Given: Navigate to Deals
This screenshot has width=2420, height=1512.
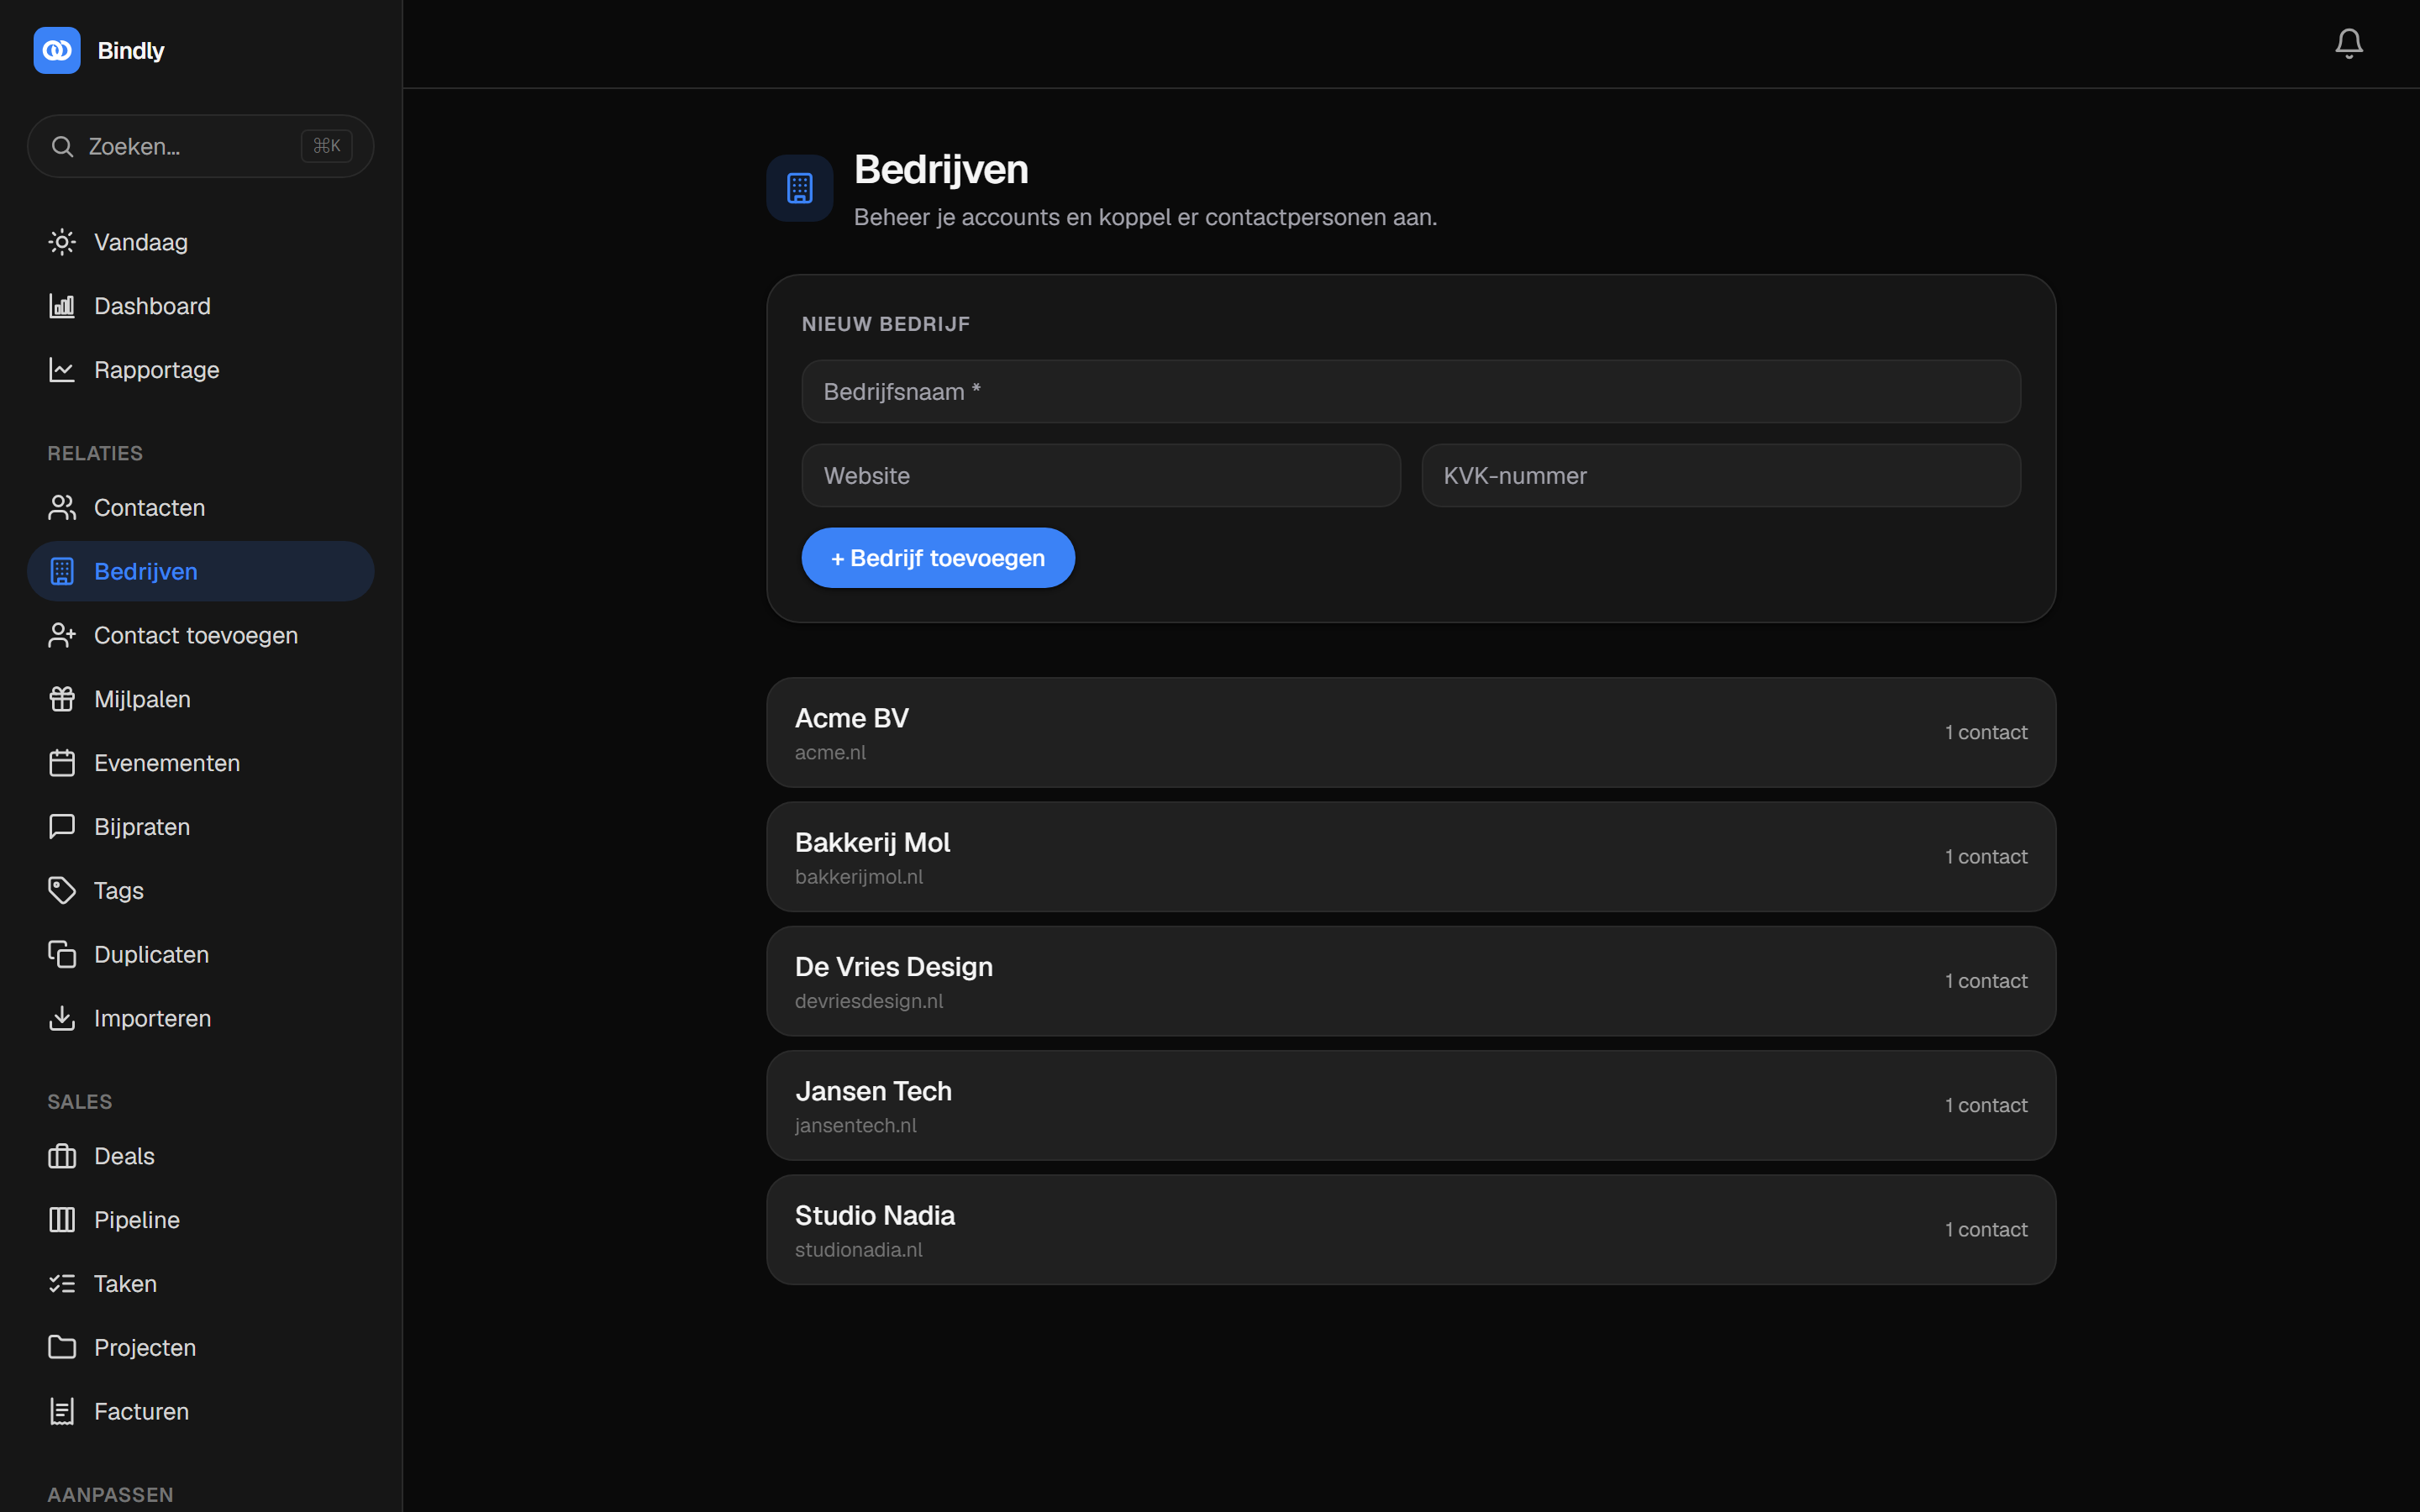Looking at the screenshot, I should (201, 1156).
